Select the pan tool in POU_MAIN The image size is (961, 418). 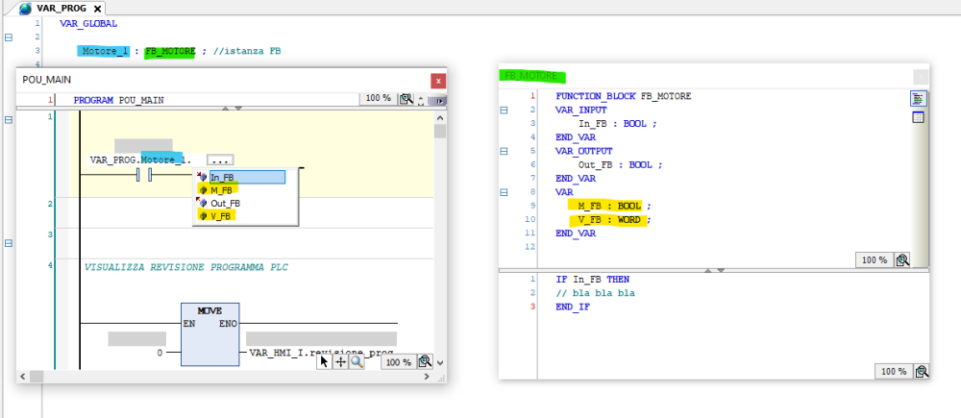pyautogui.click(x=341, y=362)
